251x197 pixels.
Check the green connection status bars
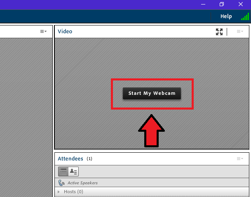point(245,17)
